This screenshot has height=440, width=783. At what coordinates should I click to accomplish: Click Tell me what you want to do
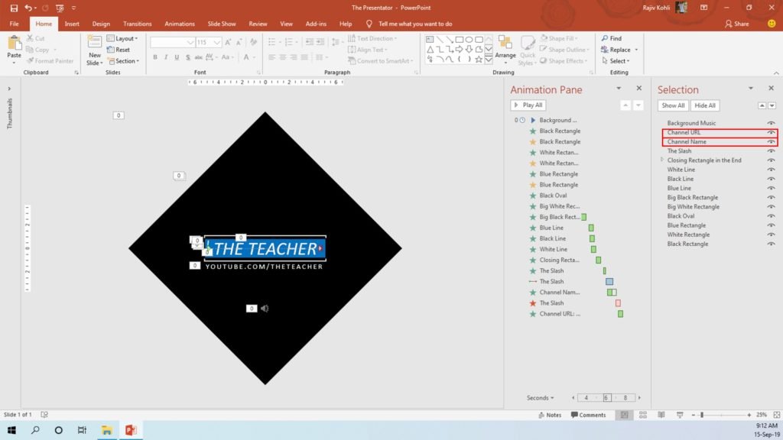pos(415,24)
